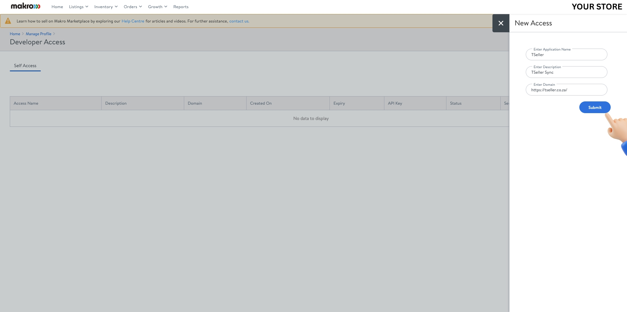627x312 pixels.
Task: Close the New Access panel
Action: (501, 23)
